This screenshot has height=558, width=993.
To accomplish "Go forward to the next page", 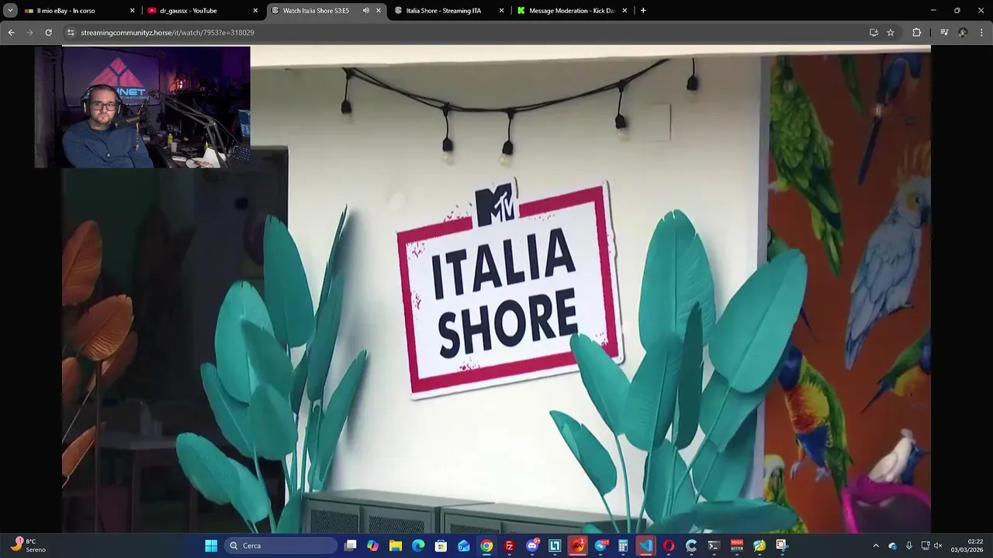I will (x=29, y=33).
